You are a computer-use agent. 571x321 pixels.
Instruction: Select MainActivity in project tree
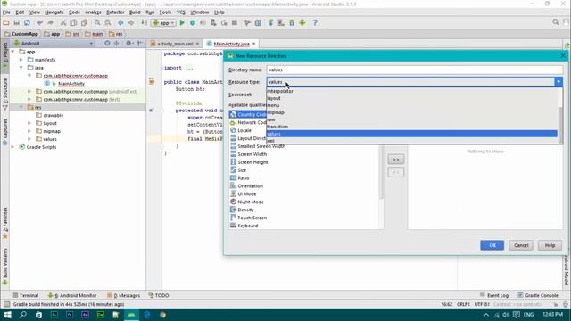tap(71, 84)
